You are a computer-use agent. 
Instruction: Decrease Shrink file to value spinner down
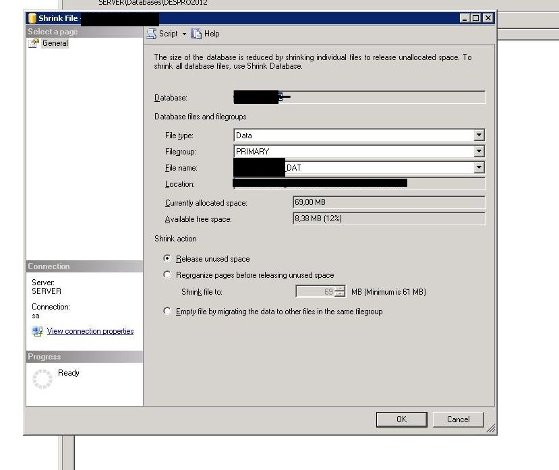[x=340, y=294]
